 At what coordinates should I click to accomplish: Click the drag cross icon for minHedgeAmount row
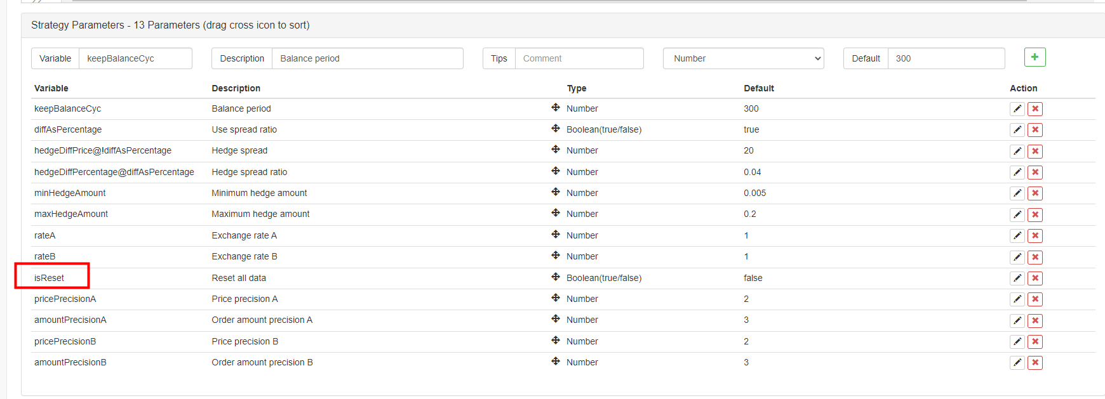click(556, 192)
